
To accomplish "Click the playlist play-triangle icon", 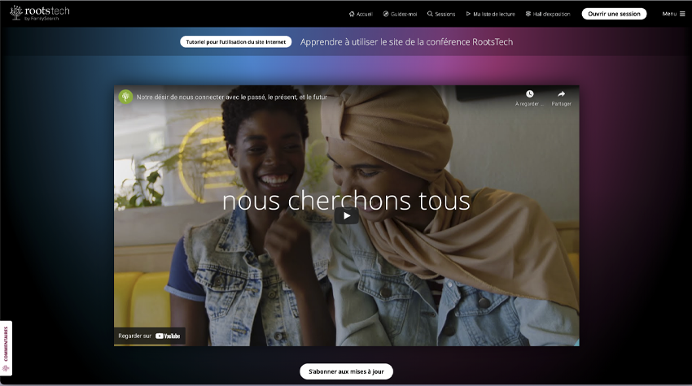I will tap(468, 14).
